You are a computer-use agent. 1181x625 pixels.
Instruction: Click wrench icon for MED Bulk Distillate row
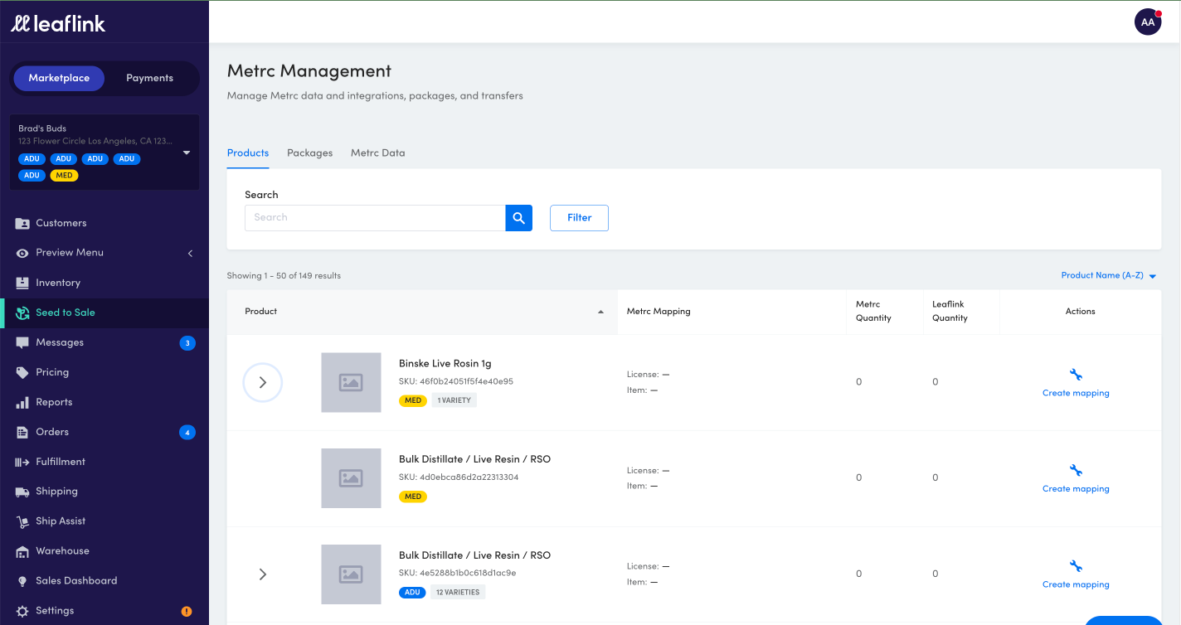click(x=1076, y=470)
